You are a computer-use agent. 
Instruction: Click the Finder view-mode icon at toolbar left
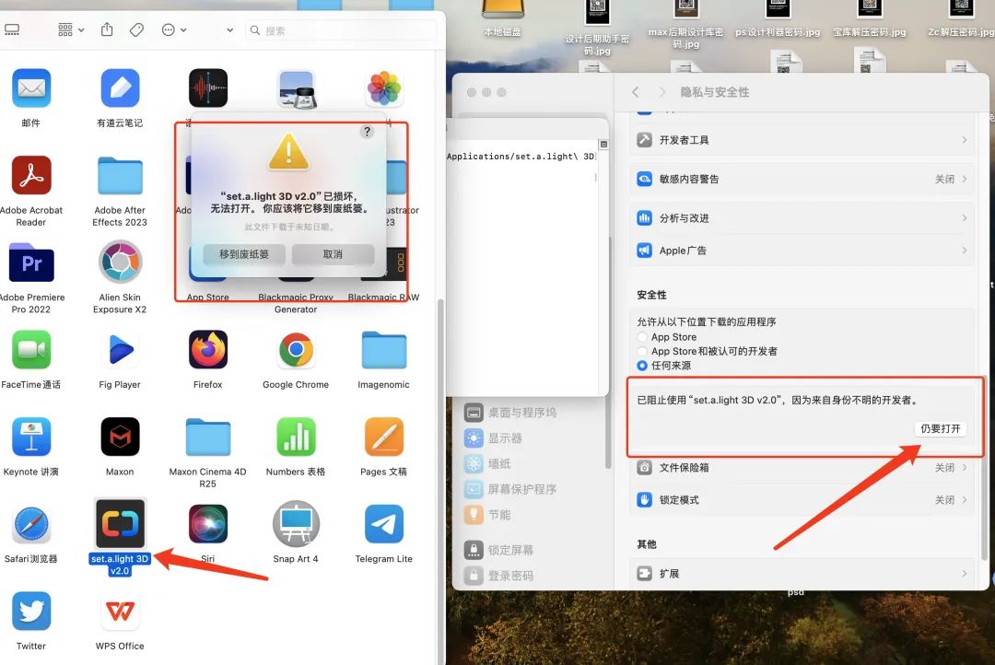pyautogui.click(x=12, y=29)
